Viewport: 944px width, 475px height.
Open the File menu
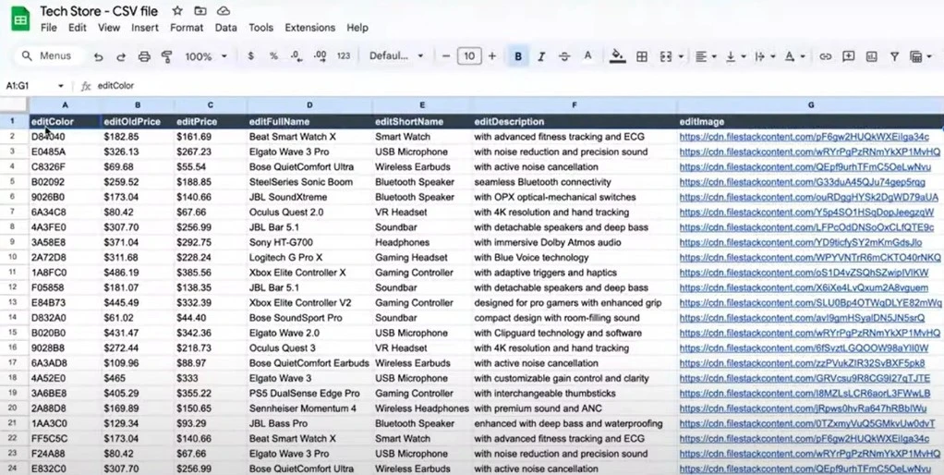point(48,28)
